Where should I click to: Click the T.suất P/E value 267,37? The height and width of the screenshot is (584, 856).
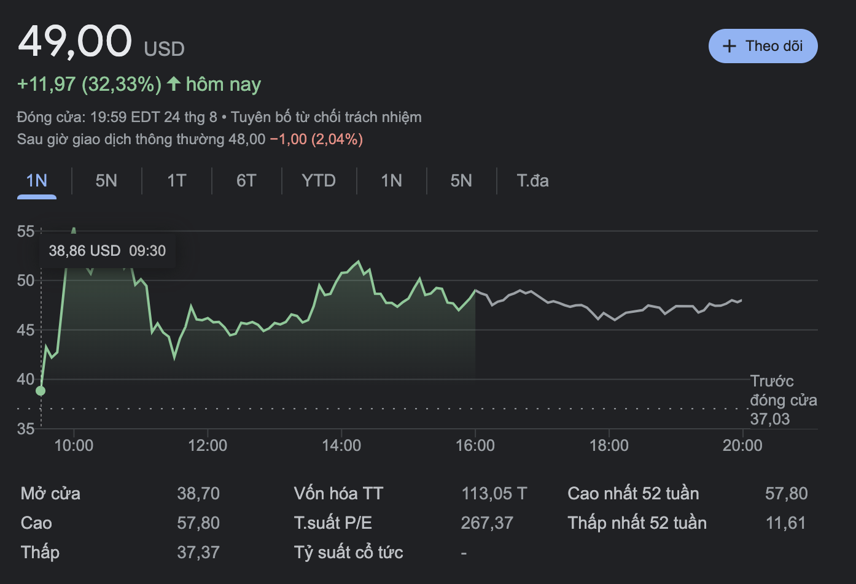486,523
